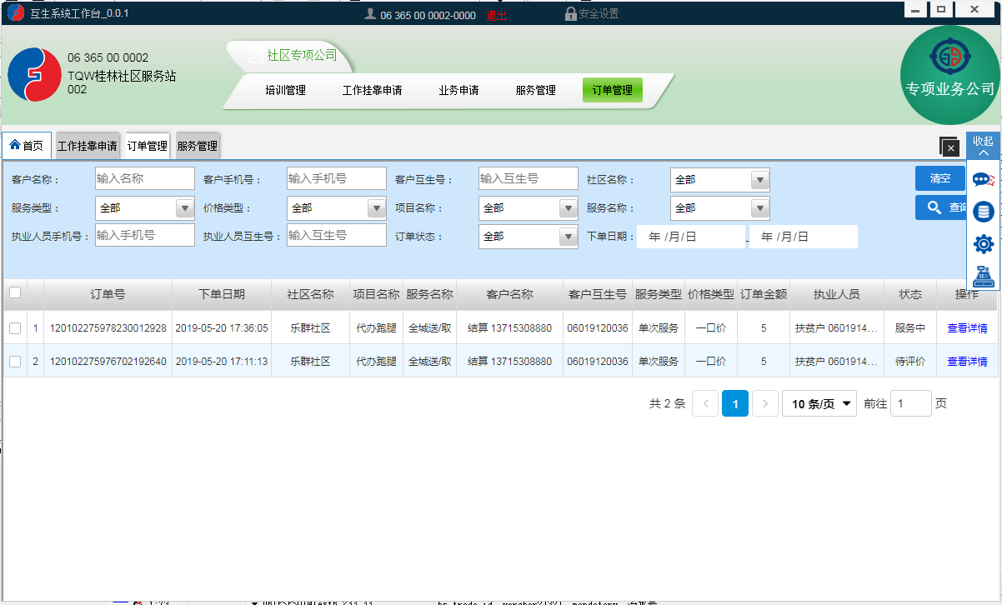Click the database stack icon in sidebar
The height and width of the screenshot is (605, 1002).
tap(984, 212)
